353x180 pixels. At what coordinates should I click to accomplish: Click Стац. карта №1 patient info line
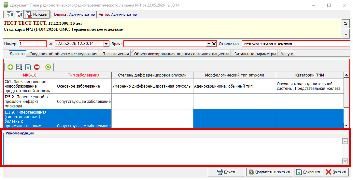63,29
